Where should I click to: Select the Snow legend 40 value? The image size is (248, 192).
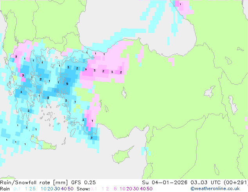click(x=143, y=189)
